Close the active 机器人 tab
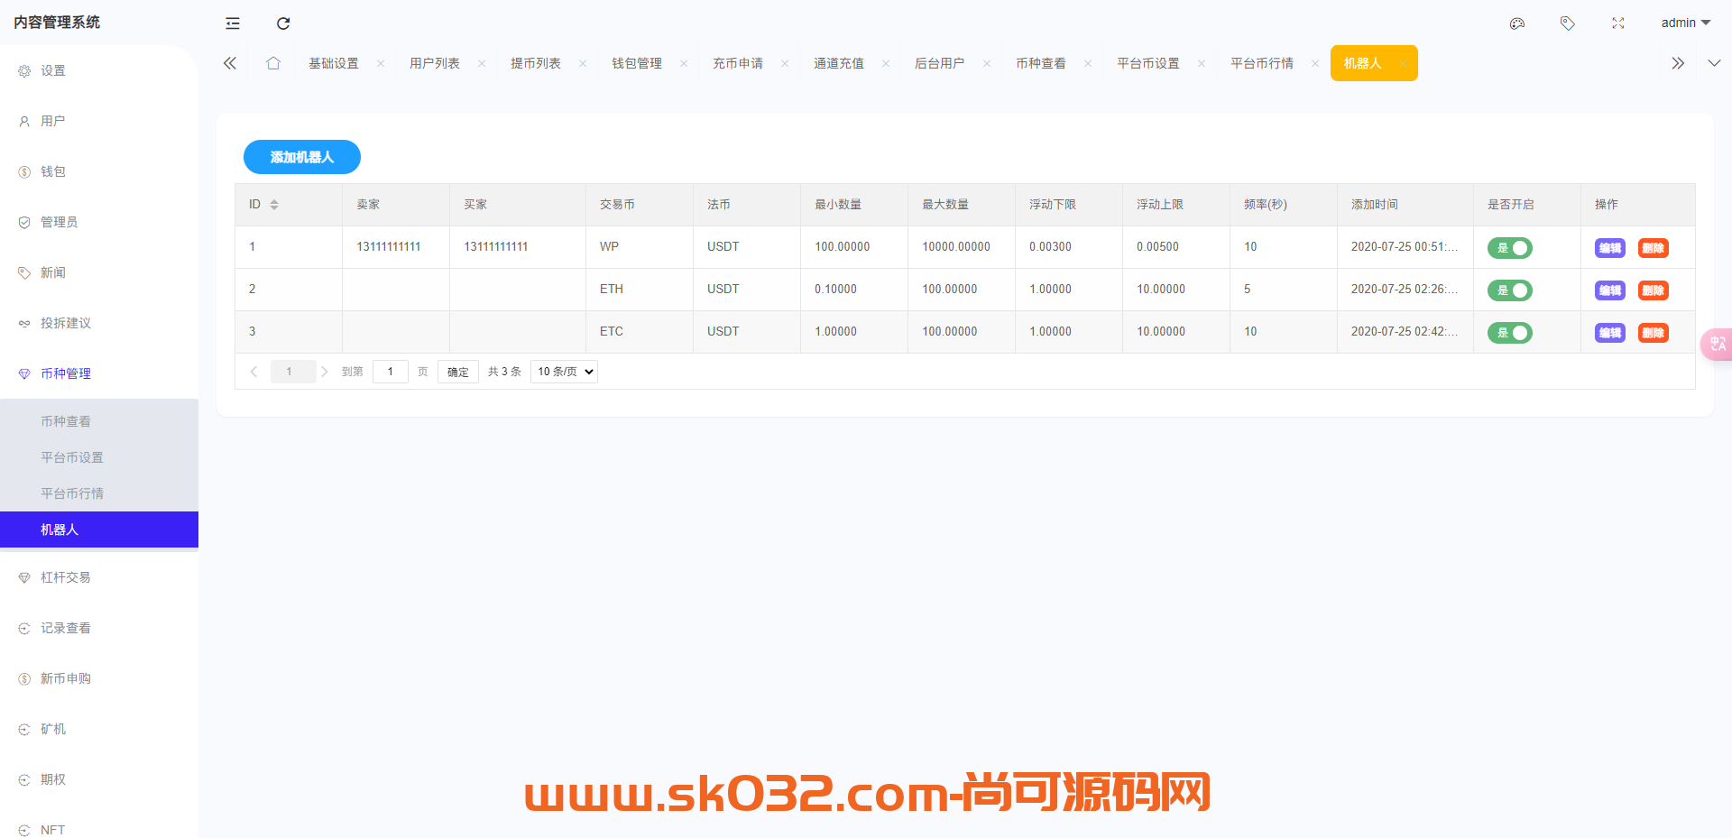This screenshot has height=838, width=1732. (x=1404, y=63)
